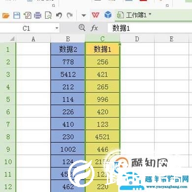The image size is (192, 192).
Task: Click the red WPS W icon
Action: coord(96,15)
